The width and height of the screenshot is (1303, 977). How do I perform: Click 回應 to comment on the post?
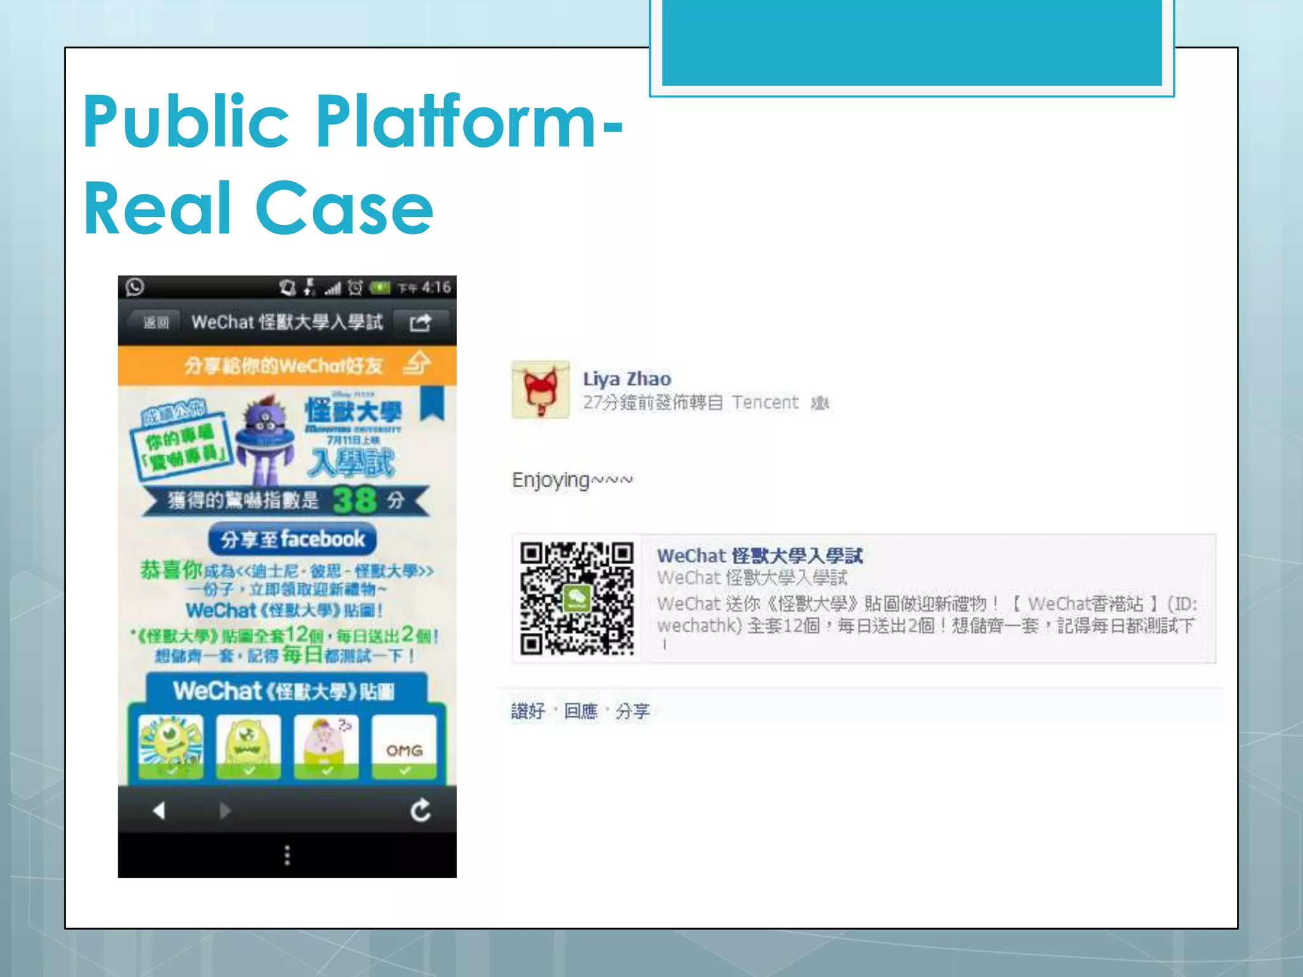coord(581,710)
